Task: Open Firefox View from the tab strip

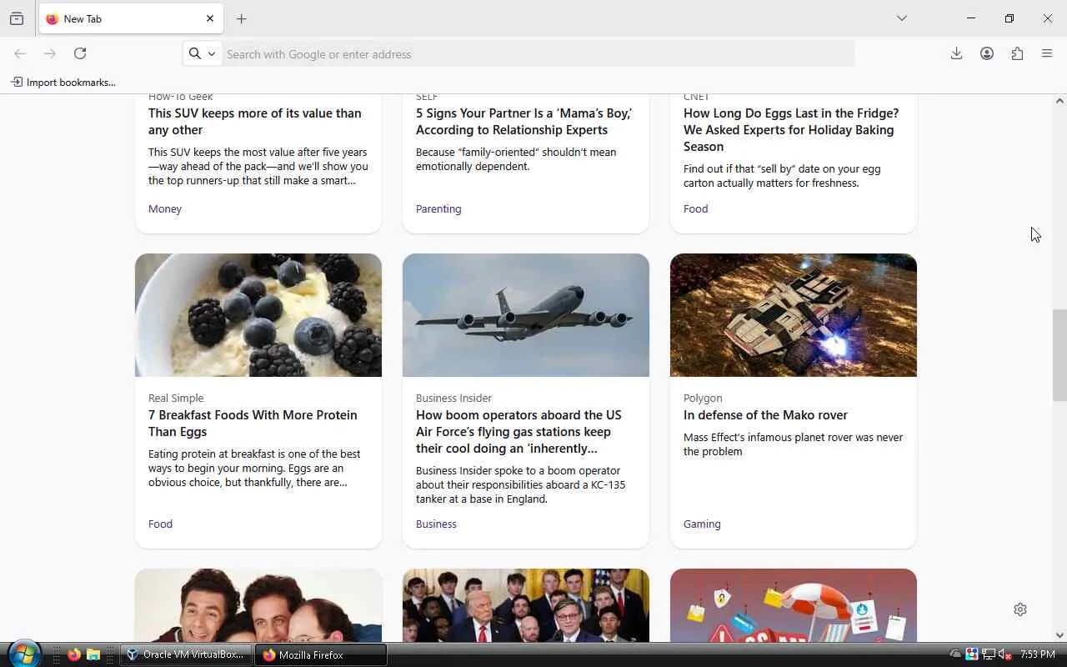Action: click(x=17, y=18)
